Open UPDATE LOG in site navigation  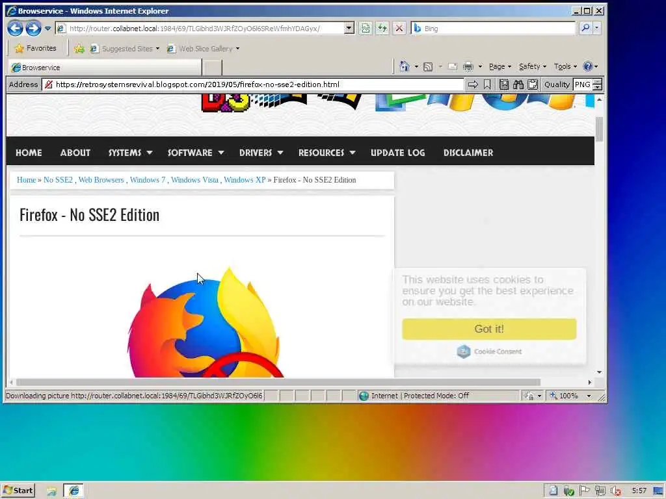pos(397,153)
